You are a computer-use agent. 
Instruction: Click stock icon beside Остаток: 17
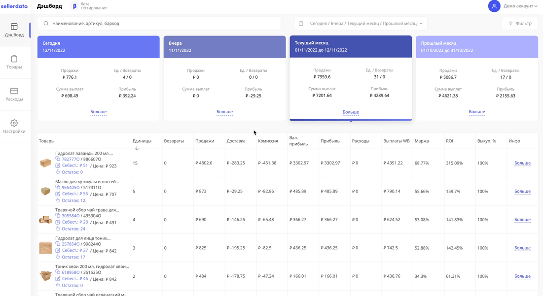pos(58,257)
